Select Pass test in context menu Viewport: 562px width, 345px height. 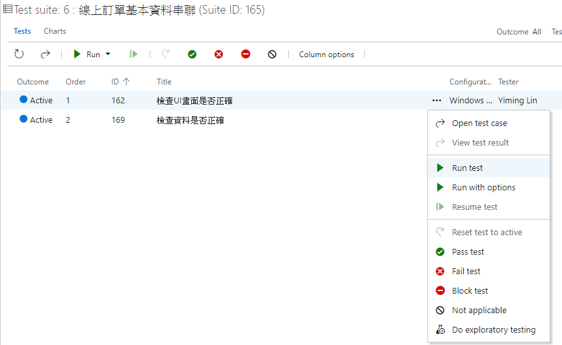click(468, 252)
